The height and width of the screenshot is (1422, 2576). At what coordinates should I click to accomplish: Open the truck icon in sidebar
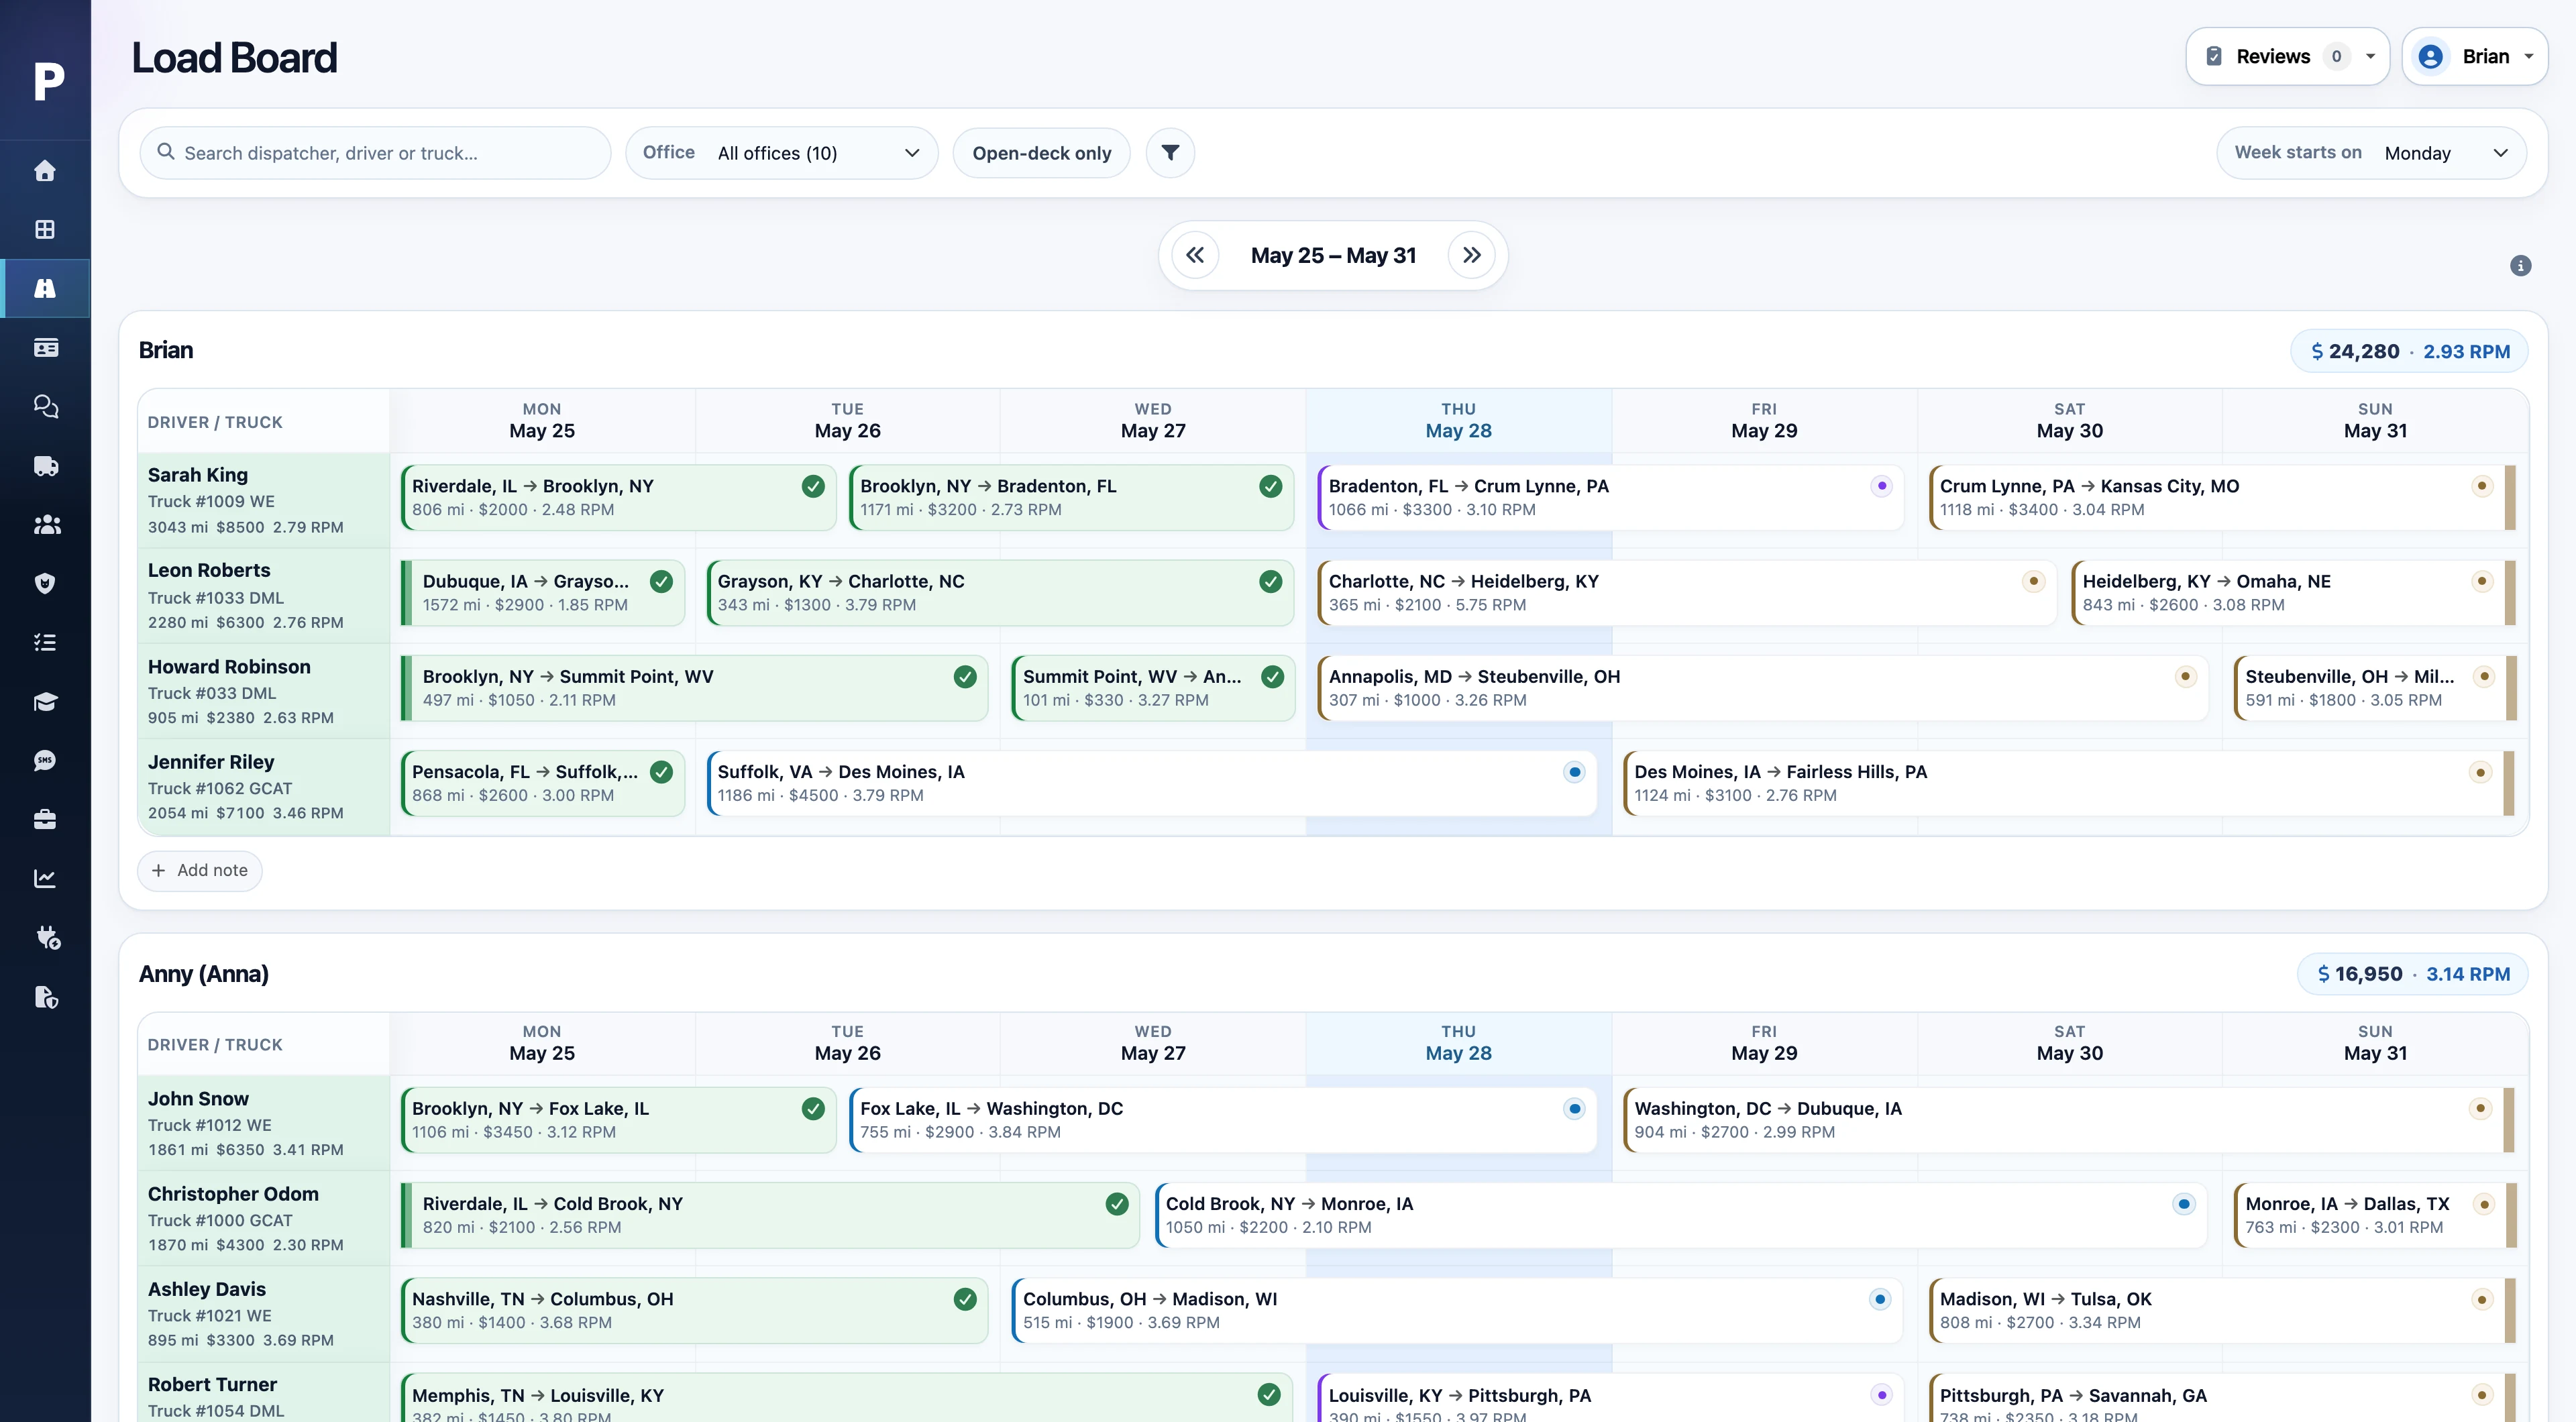pos(45,466)
